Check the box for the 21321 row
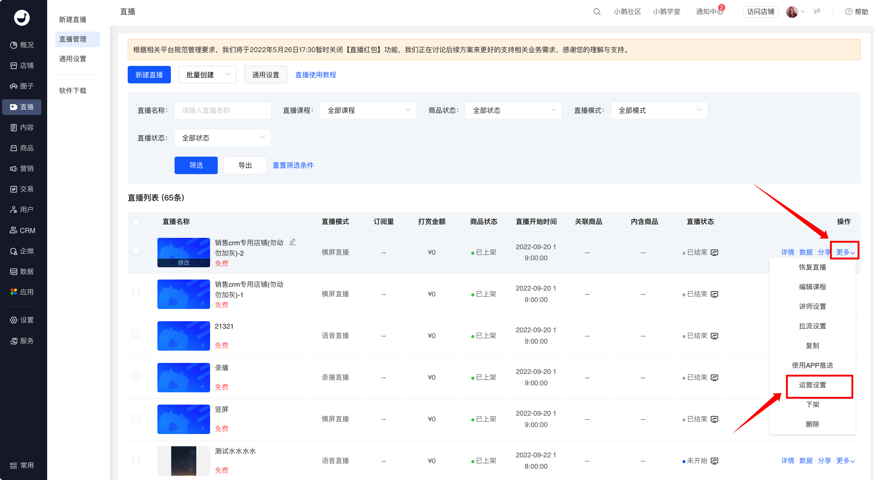 coord(136,335)
